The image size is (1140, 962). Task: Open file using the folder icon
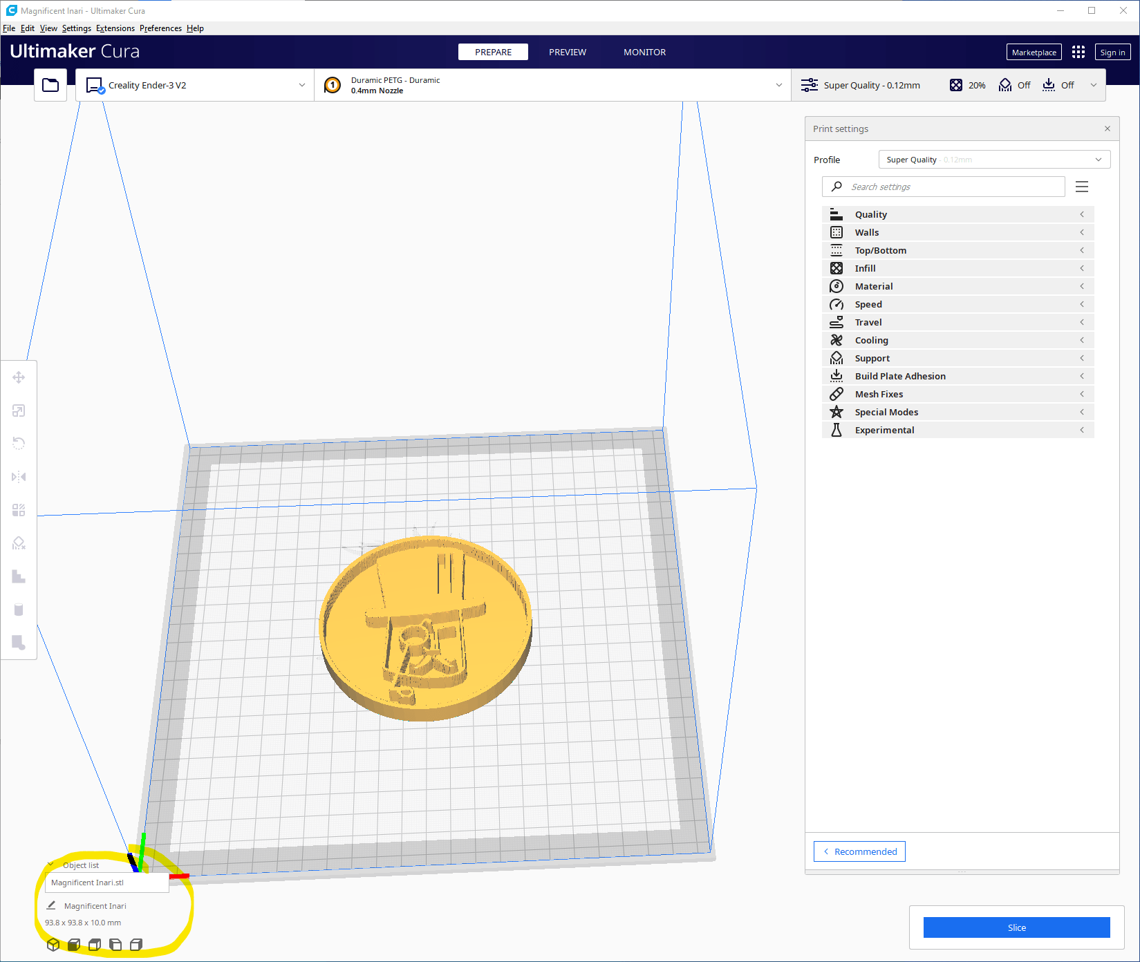[50, 85]
